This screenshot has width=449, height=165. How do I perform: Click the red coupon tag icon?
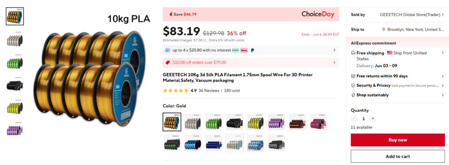pyautogui.click(x=168, y=62)
